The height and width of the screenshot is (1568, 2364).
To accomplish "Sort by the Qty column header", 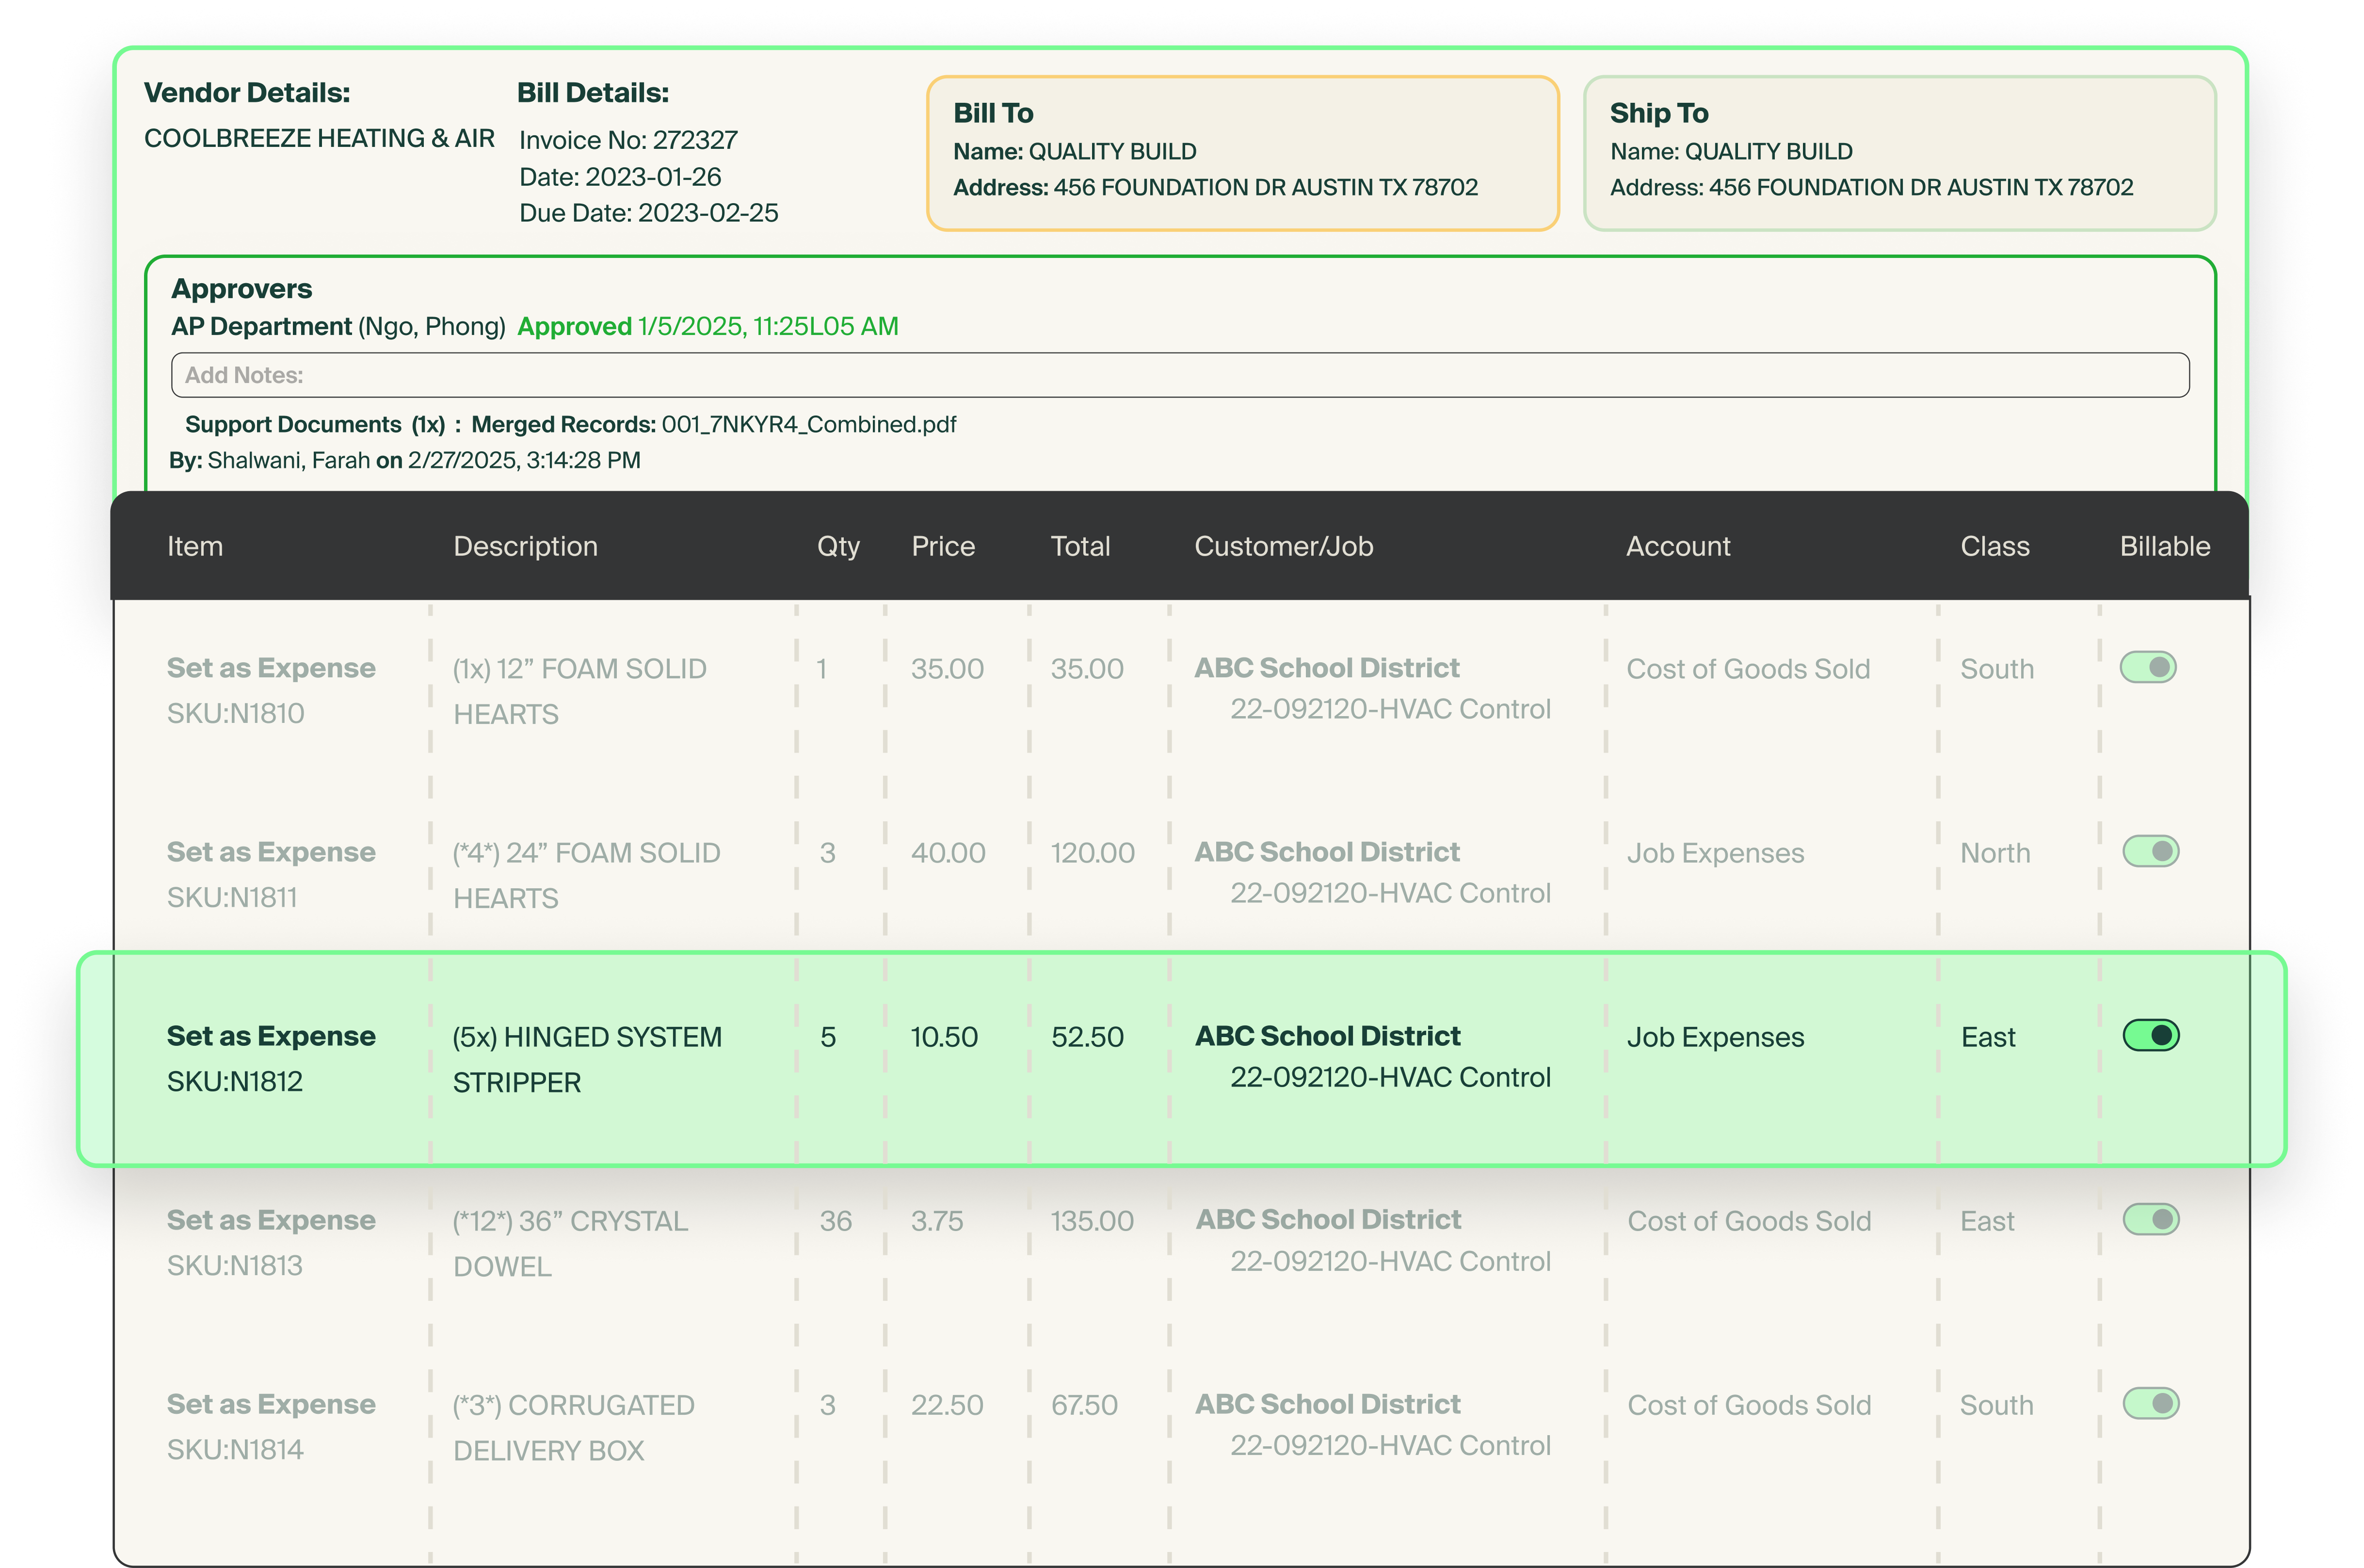I will point(838,546).
